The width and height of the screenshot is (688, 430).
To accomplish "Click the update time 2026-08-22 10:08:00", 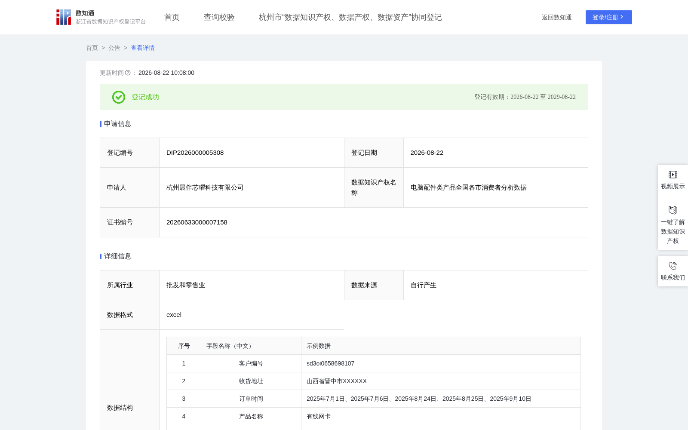I will [x=166, y=73].
